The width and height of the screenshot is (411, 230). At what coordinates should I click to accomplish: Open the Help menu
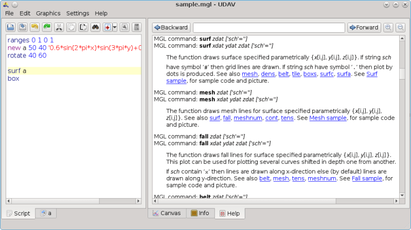(x=101, y=13)
